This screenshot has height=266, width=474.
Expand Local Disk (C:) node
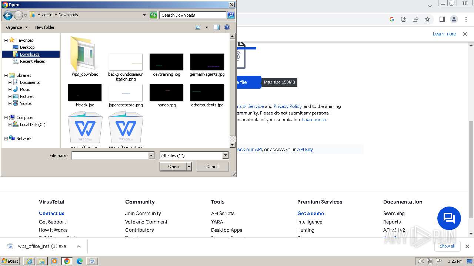coord(10,125)
